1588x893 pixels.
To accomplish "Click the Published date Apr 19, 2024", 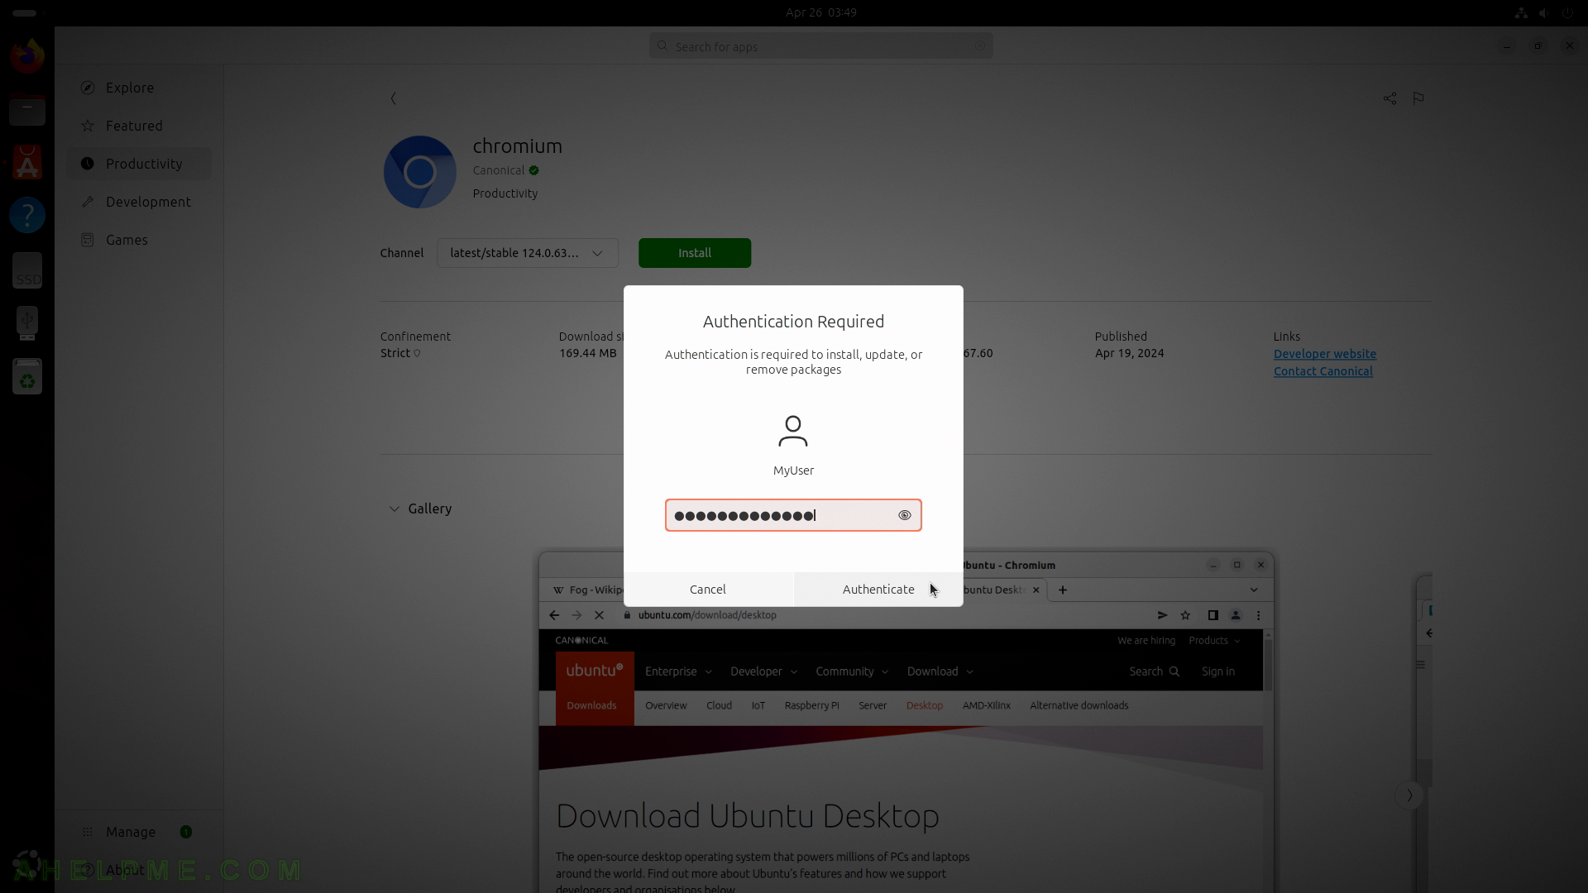I will pos(1130,353).
